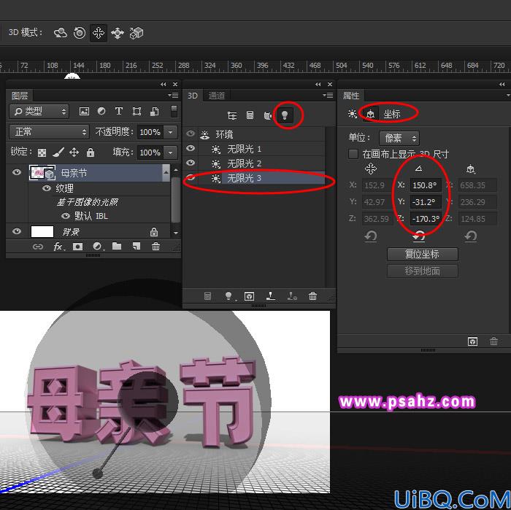Toggle visibility of 母亲节 layer

(x=17, y=172)
